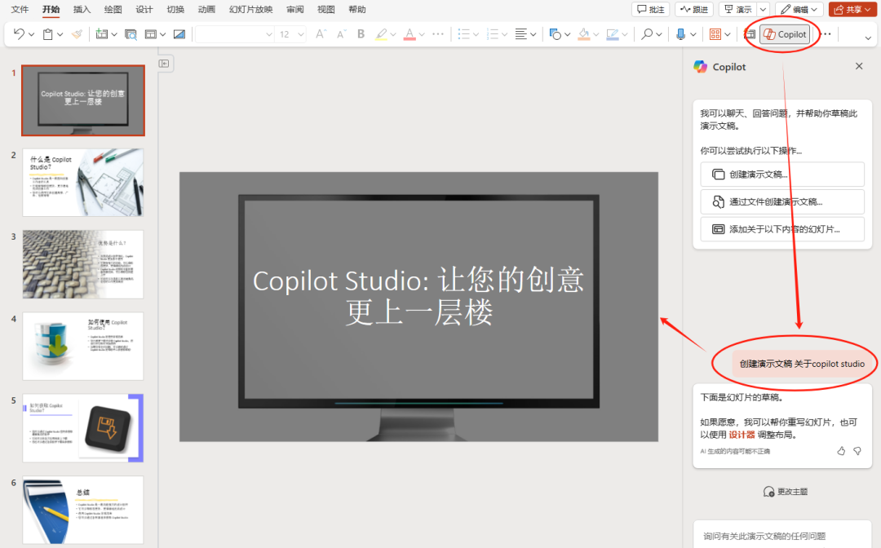Open the Paste options dropdown arrow
The height and width of the screenshot is (548, 881).
pos(60,35)
